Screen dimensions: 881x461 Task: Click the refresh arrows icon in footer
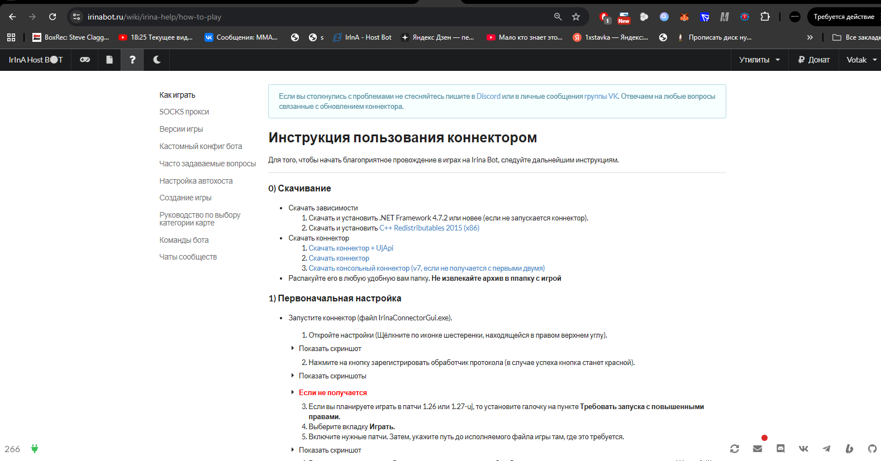735,449
